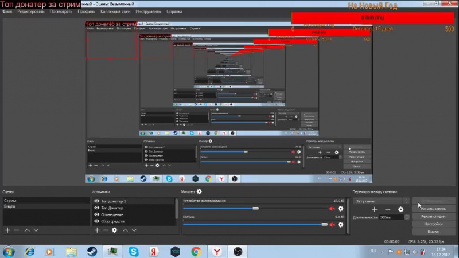459x258 pixels.
Task: Toggle visibility of Топ Донатер source
Action: (x=96, y=208)
